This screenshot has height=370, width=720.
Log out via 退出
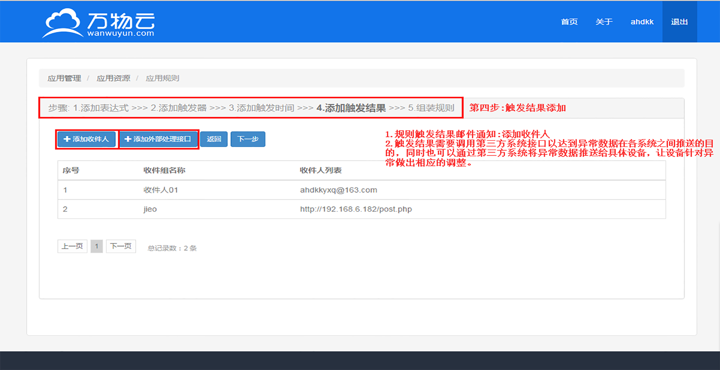click(x=679, y=22)
